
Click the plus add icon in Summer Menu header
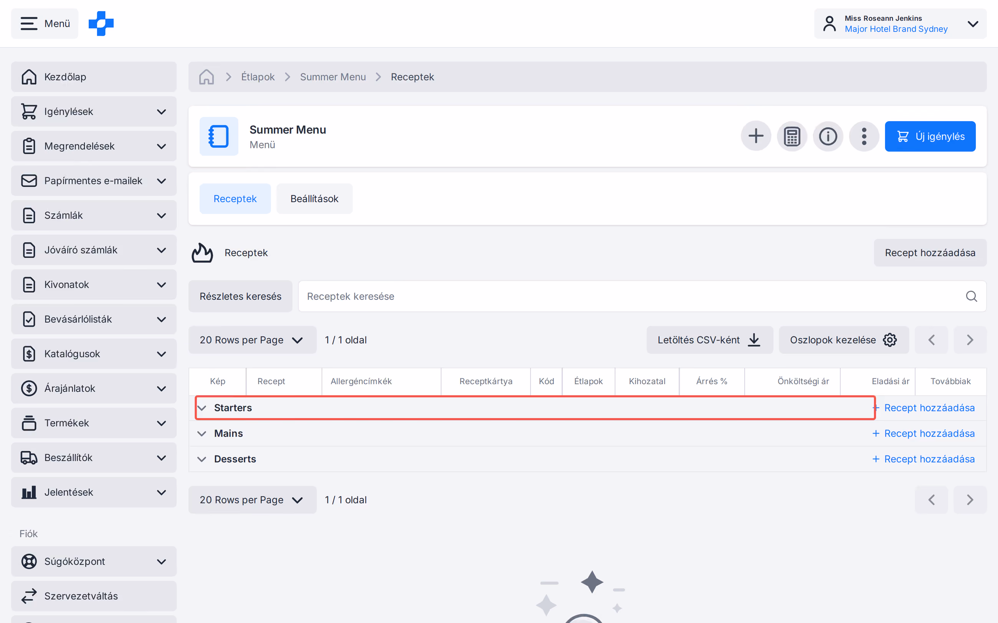(x=756, y=136)
